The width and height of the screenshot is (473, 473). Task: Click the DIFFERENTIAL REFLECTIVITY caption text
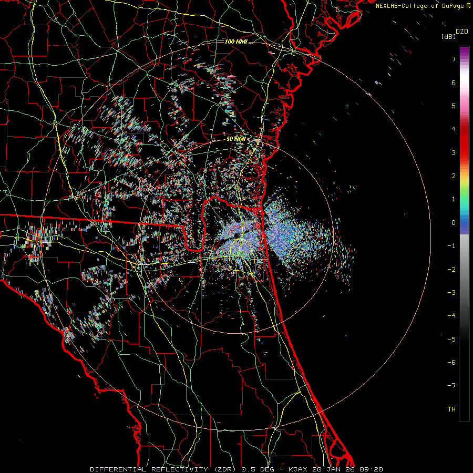149,469
